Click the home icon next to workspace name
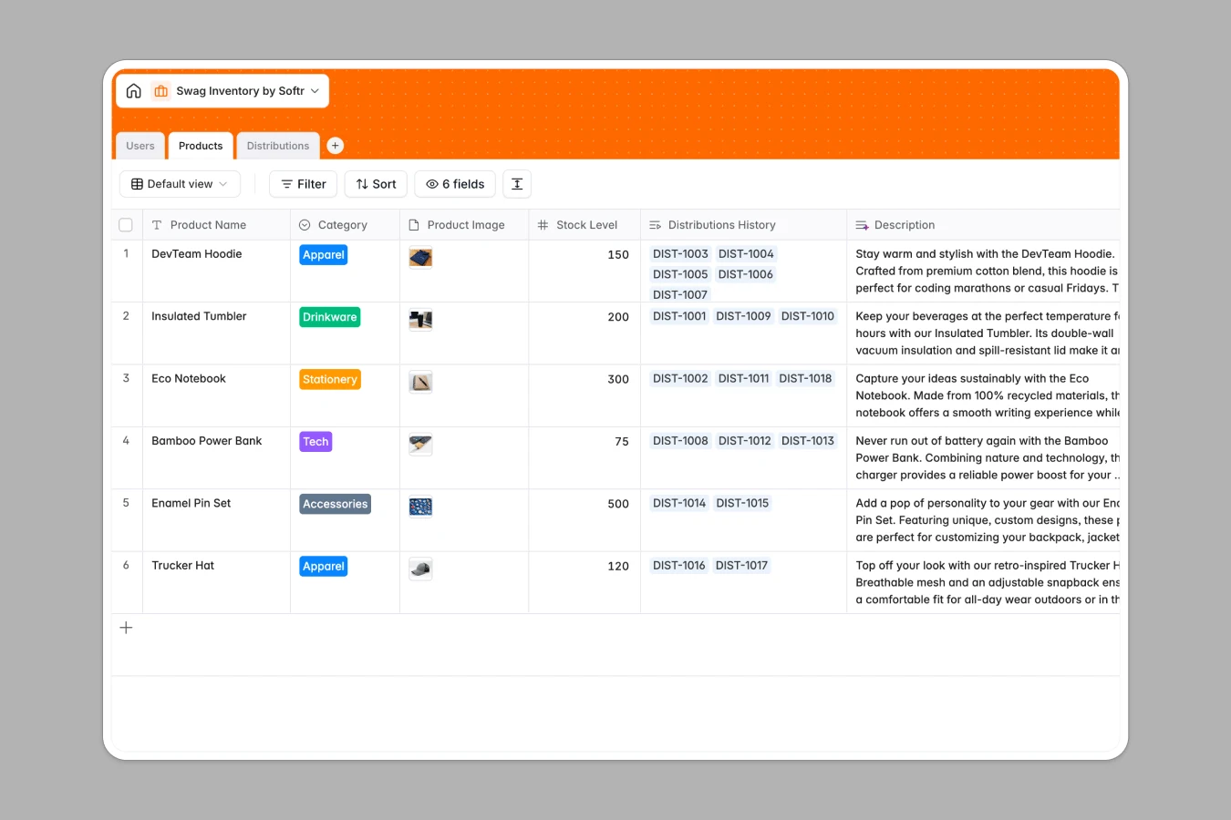This screenshot has width=1231, height=820. pos(133,90)
